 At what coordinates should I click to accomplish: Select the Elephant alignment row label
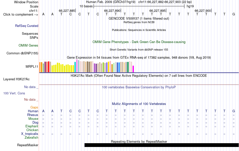click(x=32, y=126)
